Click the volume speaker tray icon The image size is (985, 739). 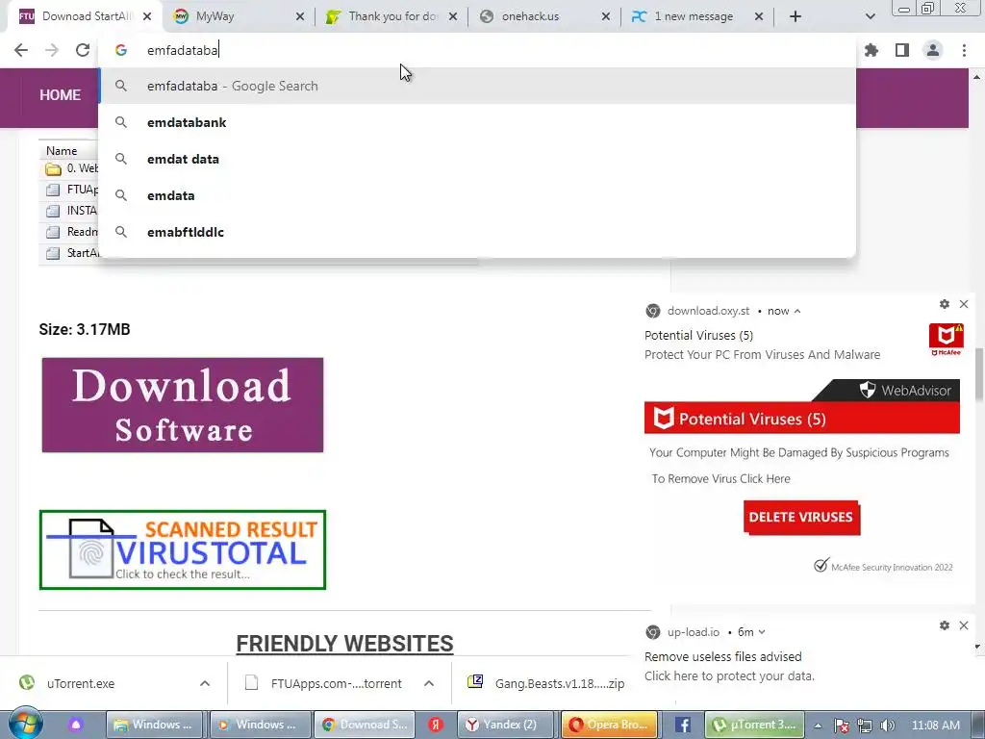click(x=887, y=726)
